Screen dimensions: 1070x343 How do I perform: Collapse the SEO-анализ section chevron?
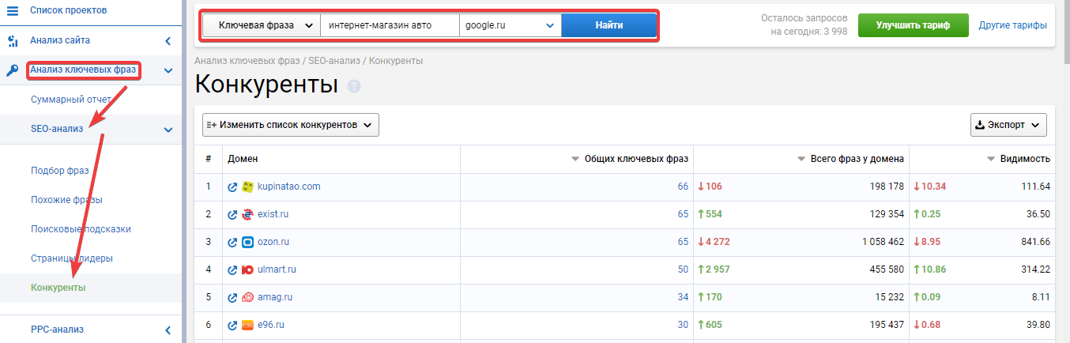click(168, 130)
